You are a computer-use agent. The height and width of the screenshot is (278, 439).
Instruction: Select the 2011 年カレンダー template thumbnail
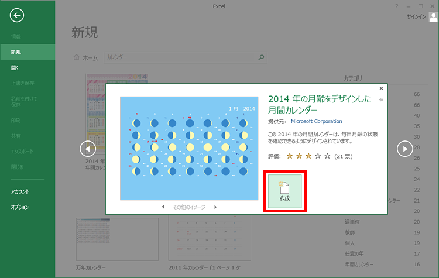click(210, 238)
